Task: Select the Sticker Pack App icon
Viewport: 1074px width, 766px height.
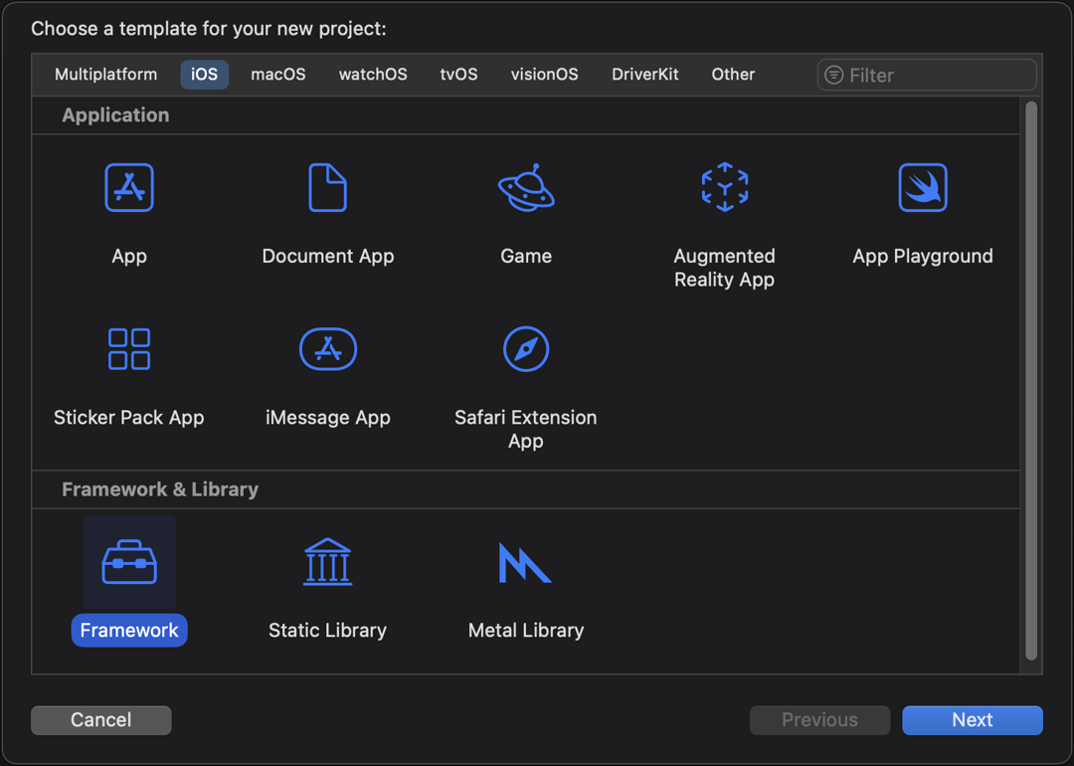Action: [x=129, y=349]
